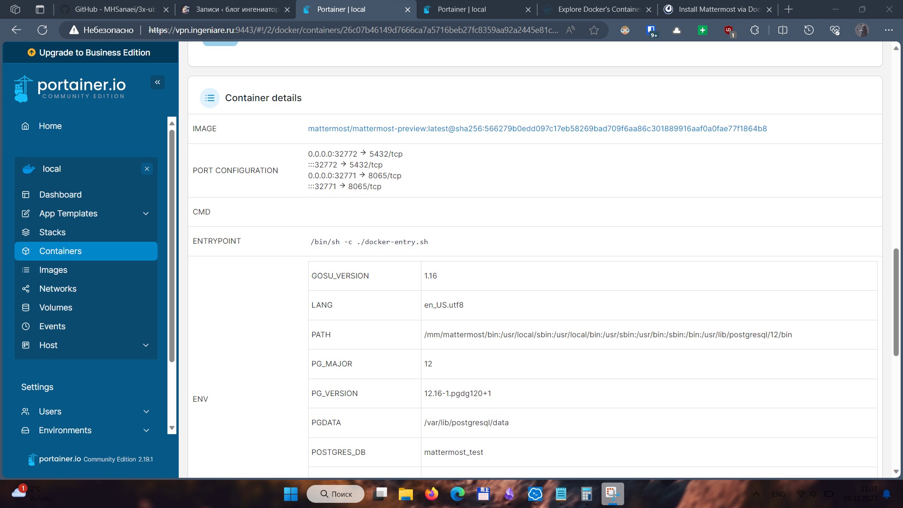Open Firefox from the taskbar

click(x=431, y=494)
